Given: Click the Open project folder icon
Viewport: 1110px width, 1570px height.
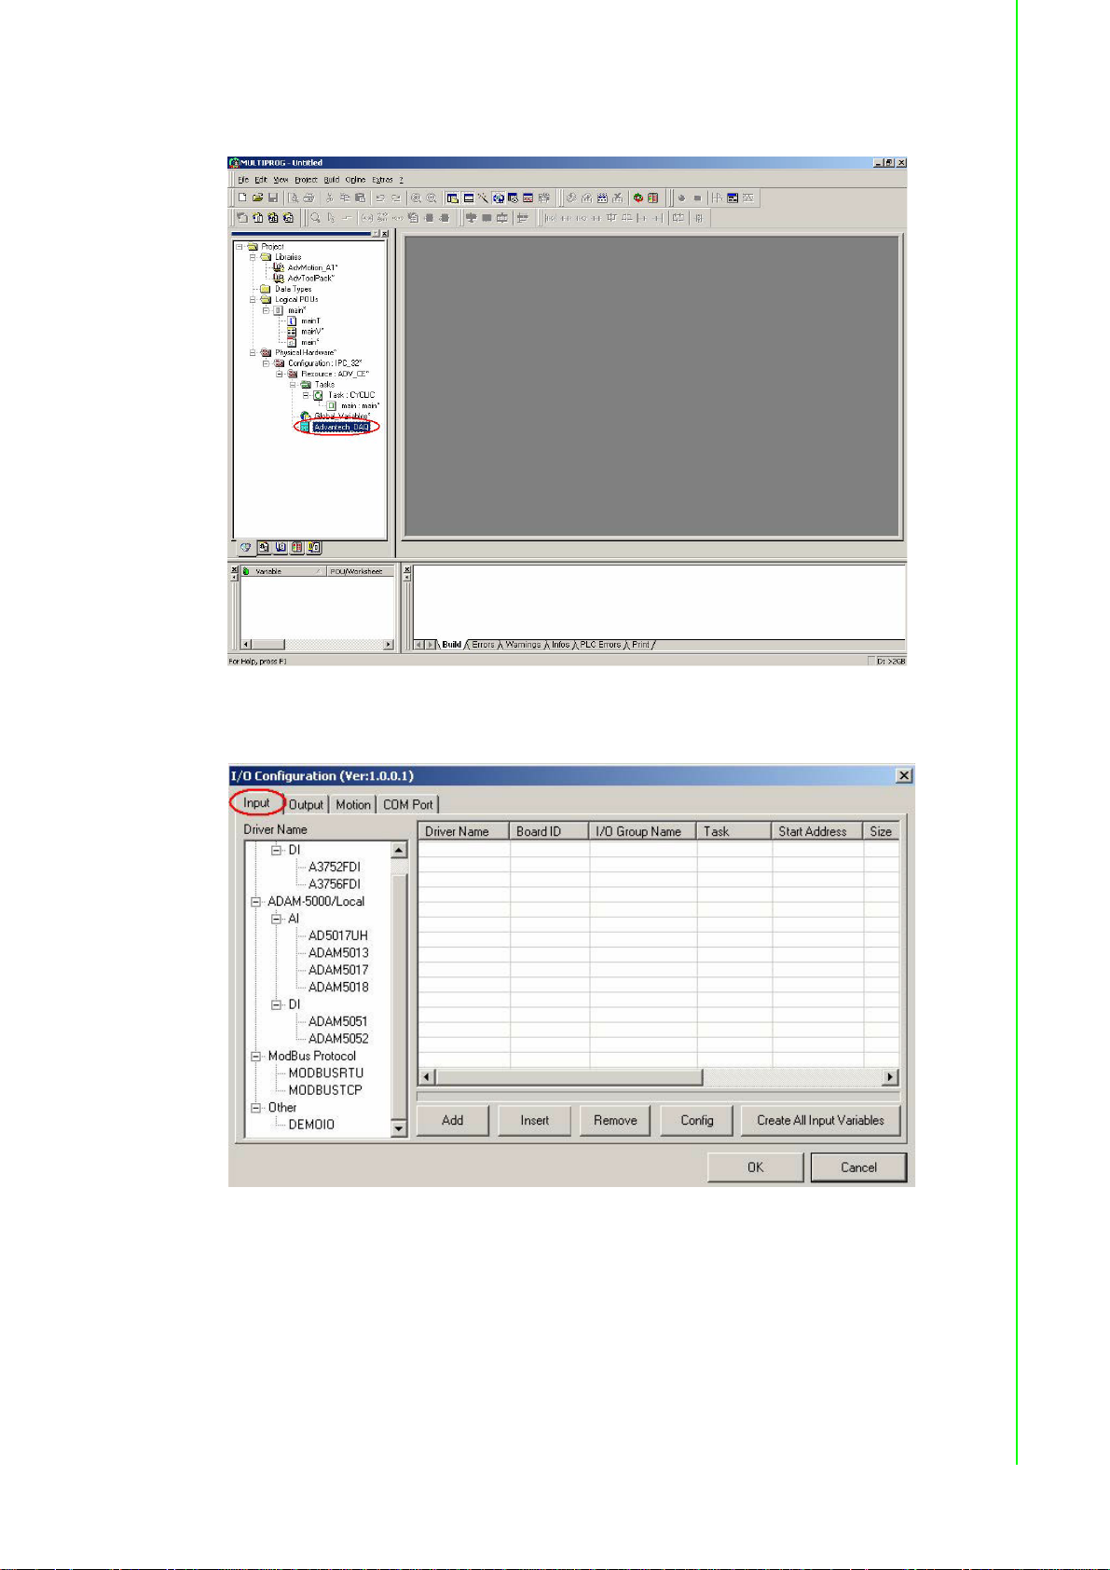Looking at the screenshot, I should tap(257, 198).
